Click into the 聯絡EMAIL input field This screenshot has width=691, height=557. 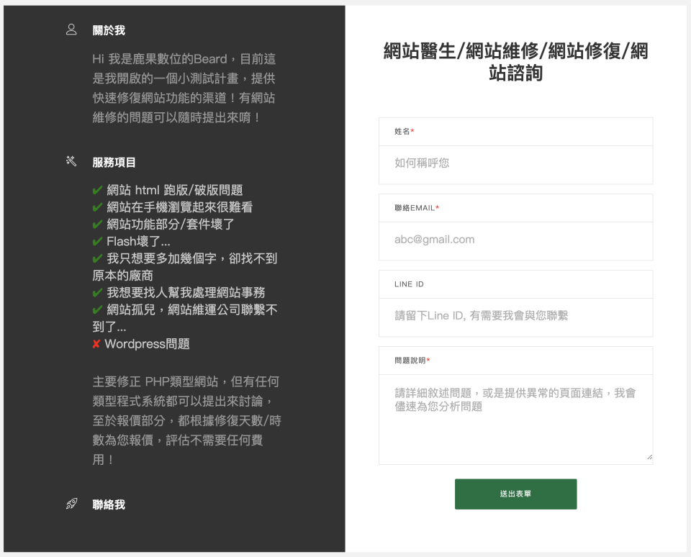tap(515, 240)
